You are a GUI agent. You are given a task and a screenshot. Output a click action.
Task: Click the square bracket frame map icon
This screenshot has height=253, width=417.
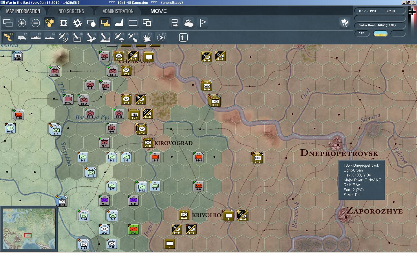[x=63, y=23]
